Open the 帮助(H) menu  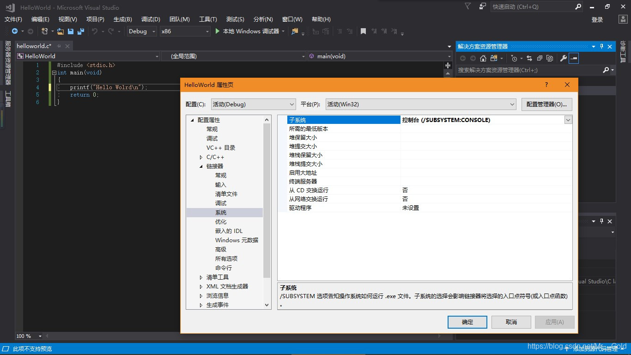(321, 19)
